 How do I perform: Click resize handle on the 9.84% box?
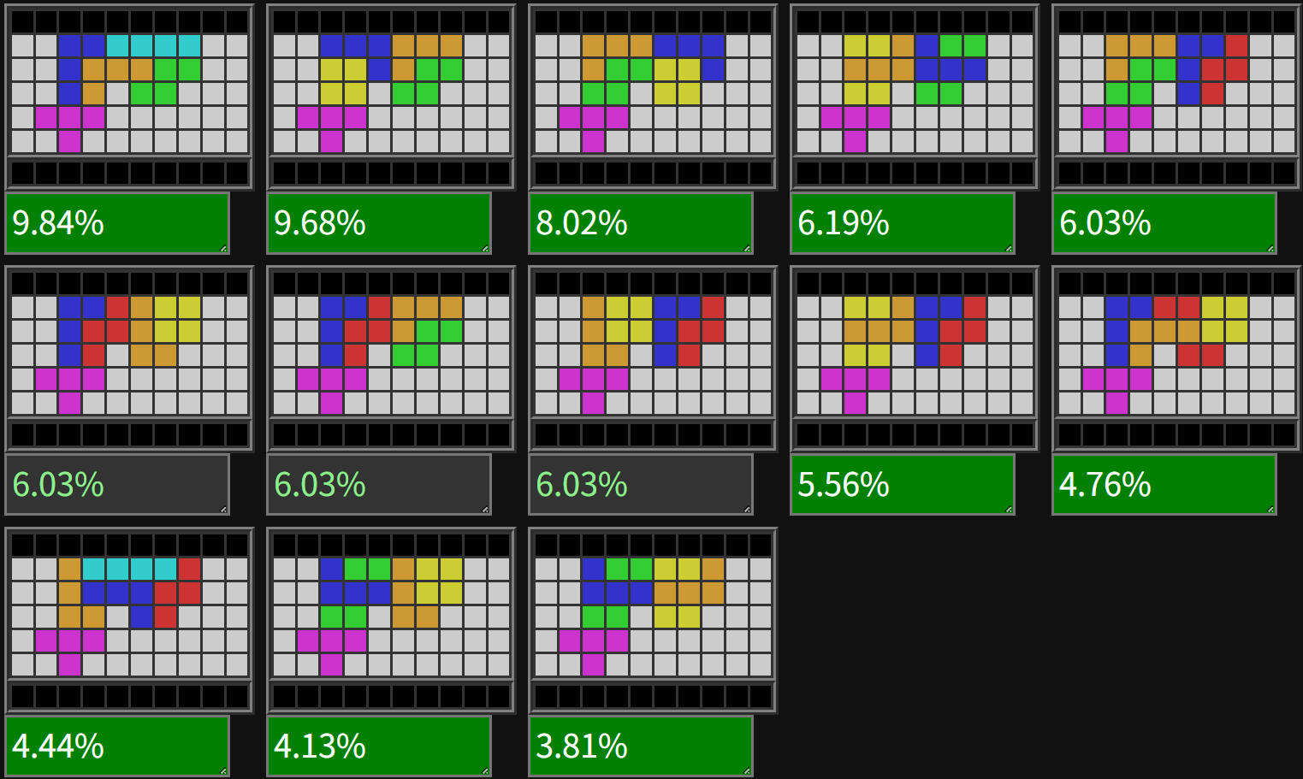point(224,249)
